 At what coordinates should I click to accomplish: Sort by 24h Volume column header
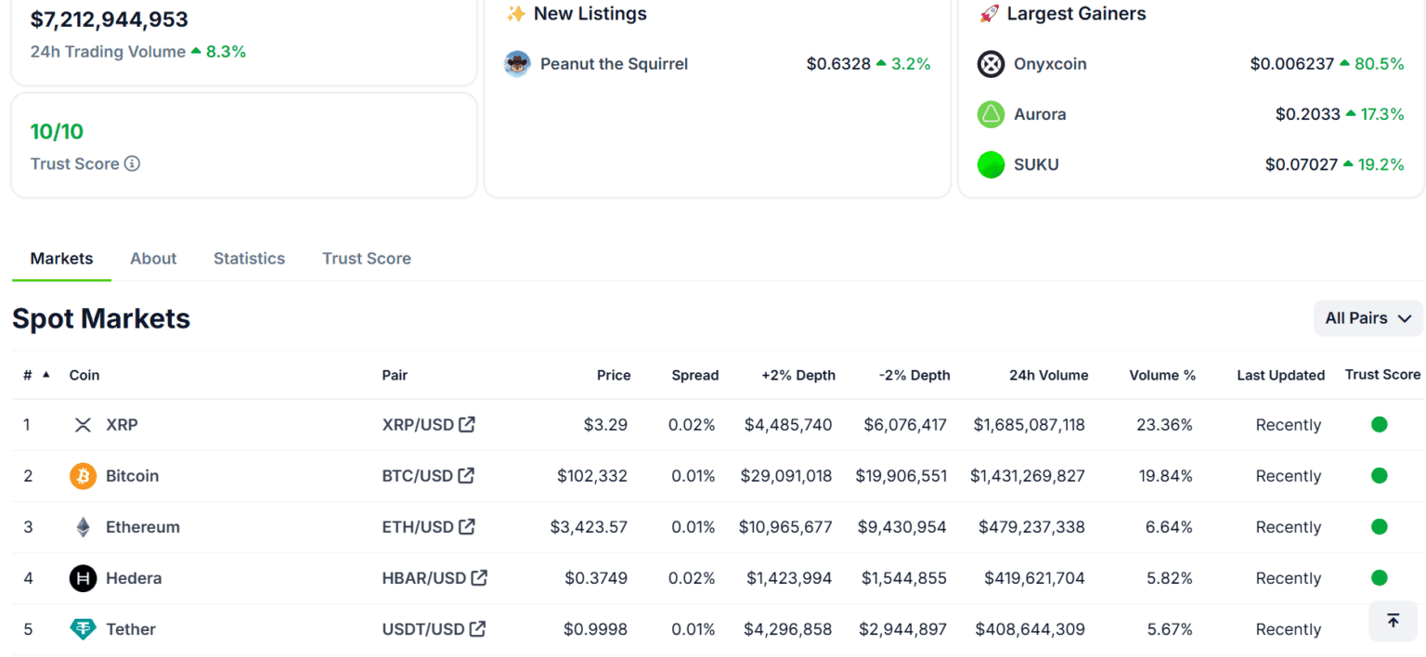tap(1049, 375)
